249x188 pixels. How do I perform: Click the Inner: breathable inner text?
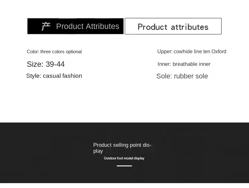click(184, 64)
